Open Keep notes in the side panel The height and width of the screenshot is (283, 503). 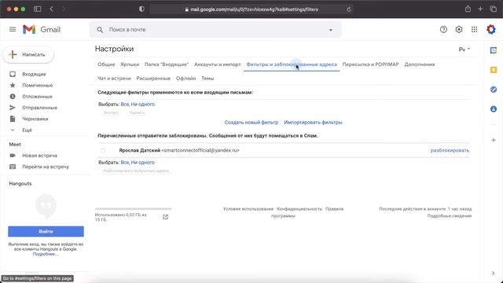[494, 70]
